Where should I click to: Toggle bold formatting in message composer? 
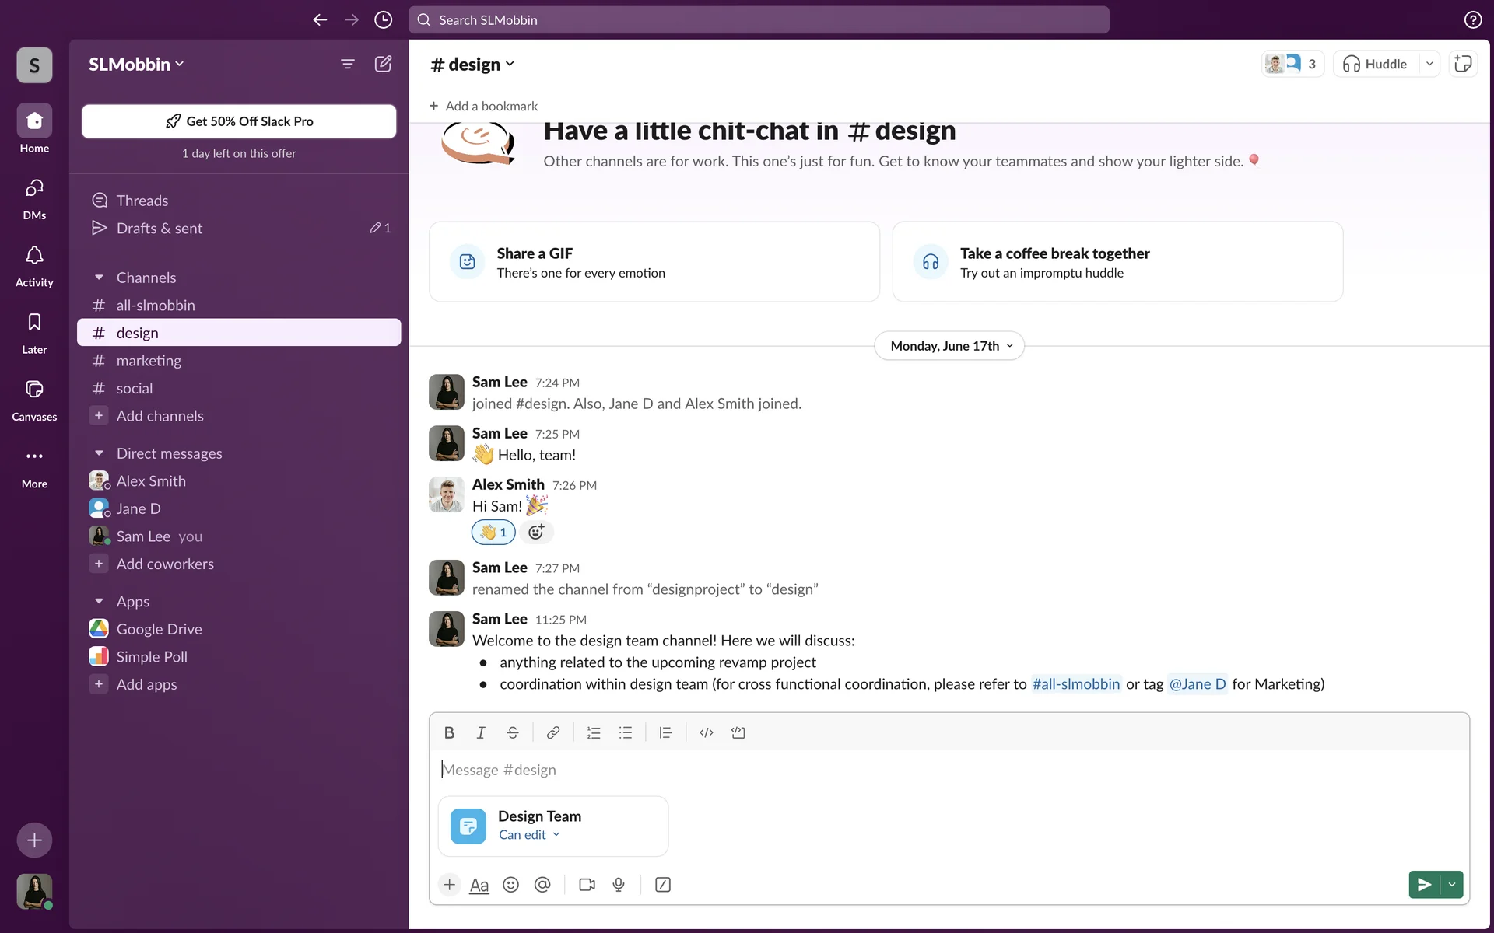click(x=449, y=732)
